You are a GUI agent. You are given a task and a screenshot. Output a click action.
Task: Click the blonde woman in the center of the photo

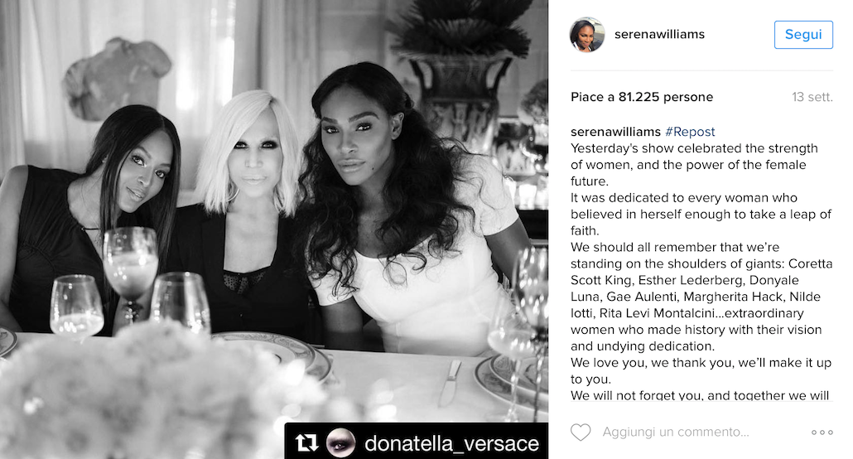click(x=247, y=207)
